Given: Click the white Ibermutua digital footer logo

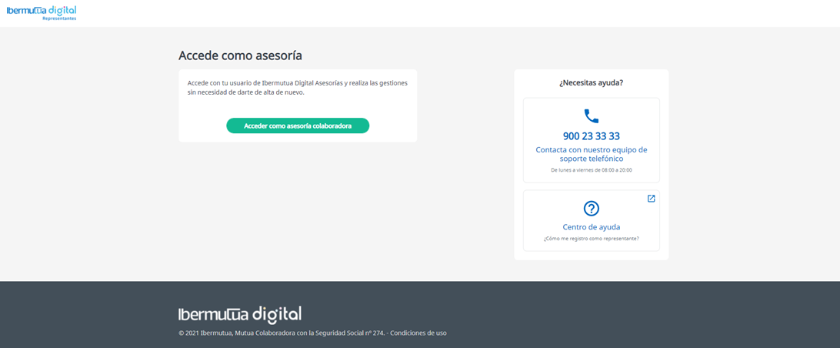Looking at the screenshot, I should (x=239, y=314).
